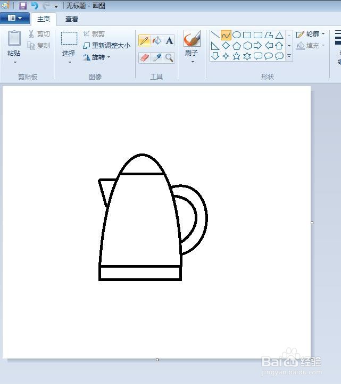
Task: Select the Color picker eyedropper tool
Action: tap(157, 58)
